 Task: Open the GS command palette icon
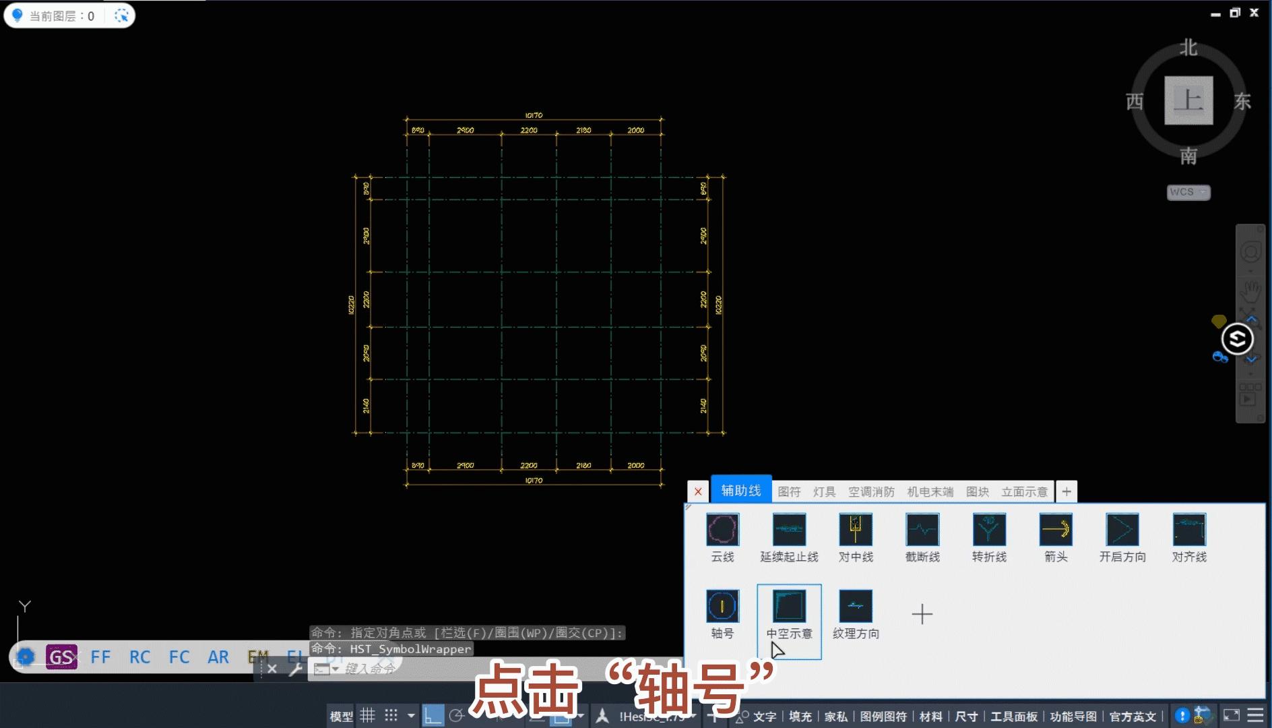[x=61, y=657]
